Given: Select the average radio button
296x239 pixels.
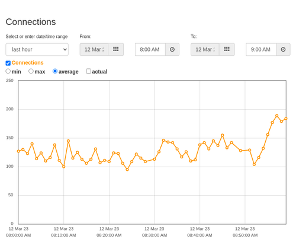Looking at the screenshot, I should (x=55, y=71).
